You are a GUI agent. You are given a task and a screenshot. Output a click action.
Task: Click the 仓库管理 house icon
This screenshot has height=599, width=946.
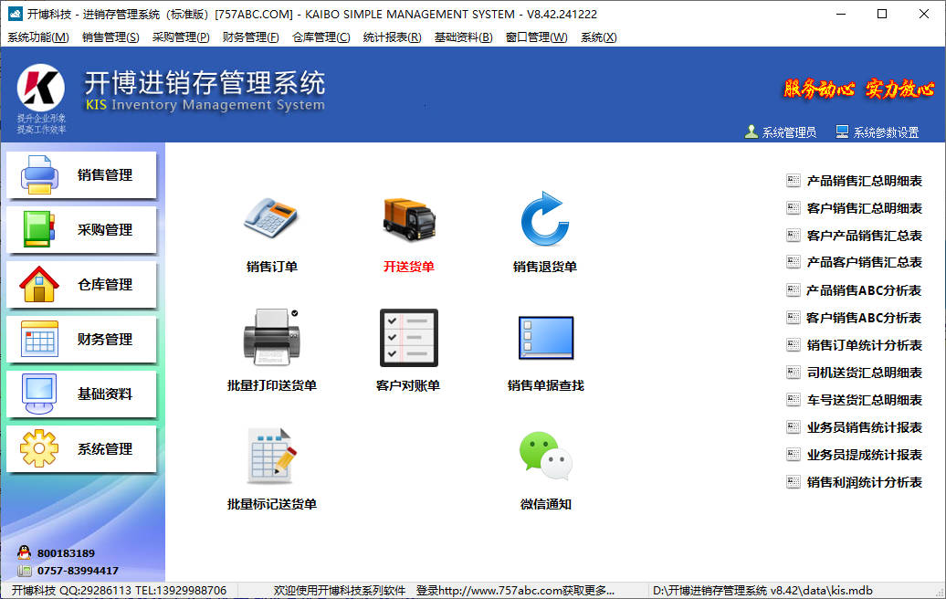(x=39, y=284)
